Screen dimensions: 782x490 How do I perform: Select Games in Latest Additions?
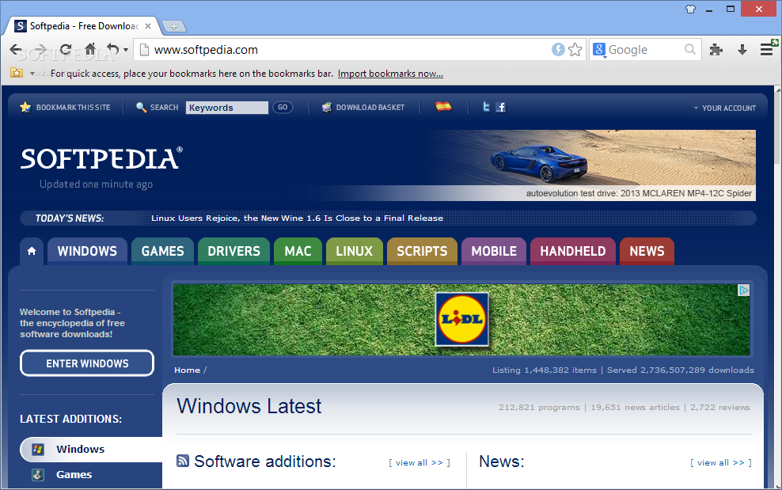(x=91, y=474)
